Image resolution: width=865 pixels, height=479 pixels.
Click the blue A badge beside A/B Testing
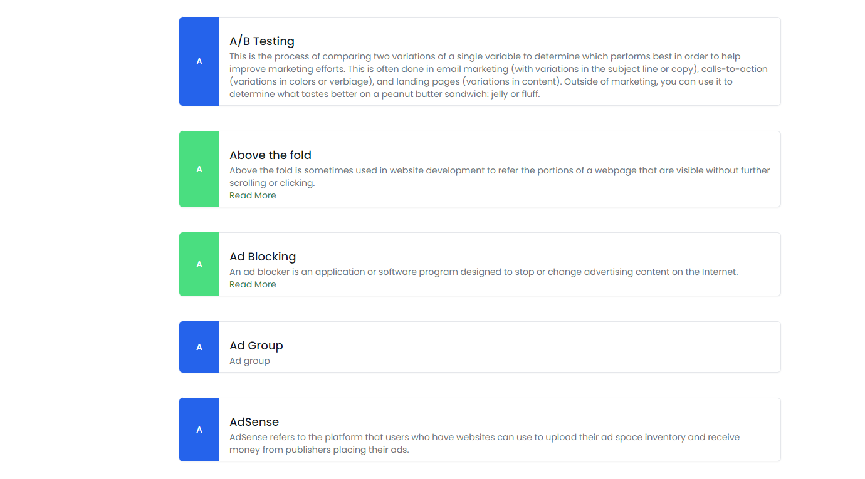199,61
